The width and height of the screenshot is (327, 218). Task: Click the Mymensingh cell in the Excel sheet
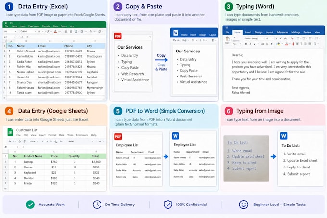tap(95, 88)
